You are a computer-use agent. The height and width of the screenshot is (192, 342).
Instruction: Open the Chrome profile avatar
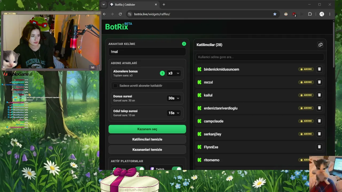(x=322, y=14)
